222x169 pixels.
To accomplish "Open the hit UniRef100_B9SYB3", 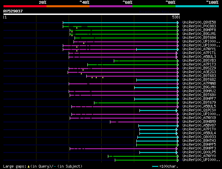I will (199, 61).
